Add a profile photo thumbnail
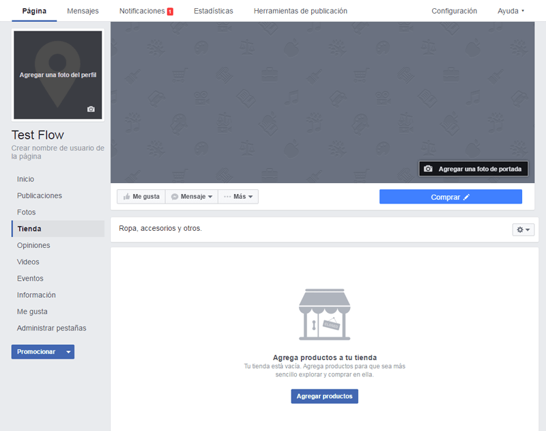 58,75
